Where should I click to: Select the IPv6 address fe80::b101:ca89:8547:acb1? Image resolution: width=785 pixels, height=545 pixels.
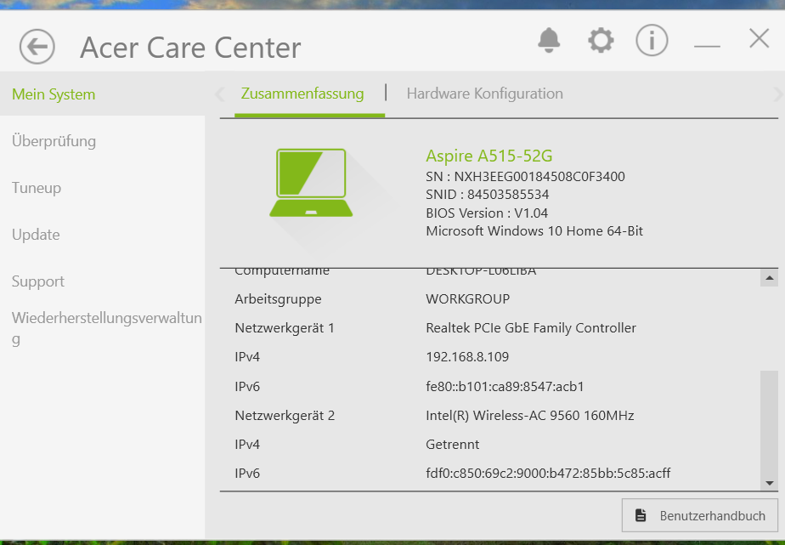click(x=505, y=386)
